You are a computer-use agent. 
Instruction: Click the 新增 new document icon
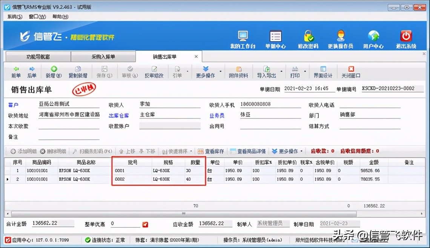(54, 72)
